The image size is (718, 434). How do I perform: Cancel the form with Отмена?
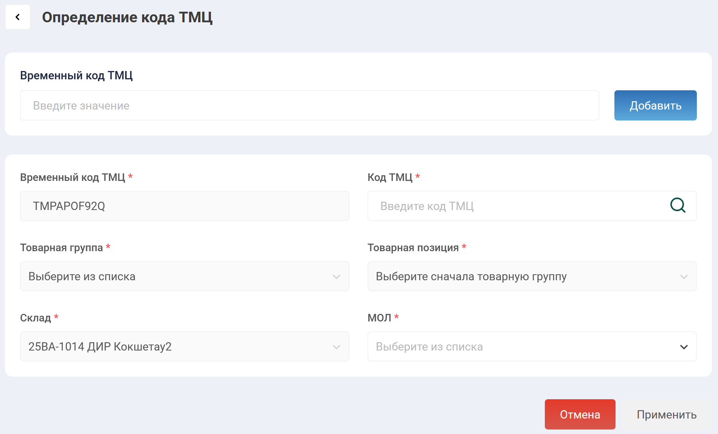point(580,414)
